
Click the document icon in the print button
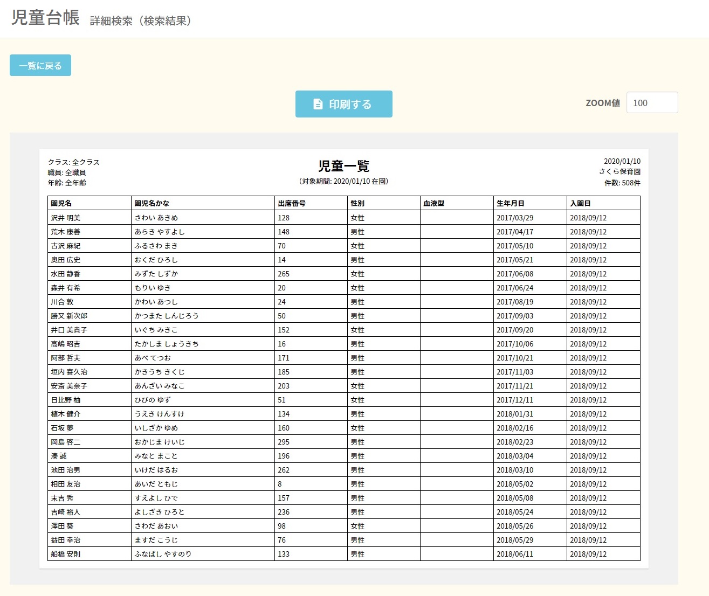(318, 104)
